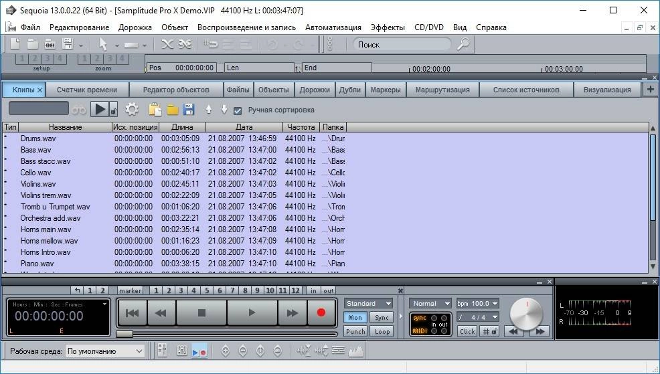Image resolution: width=660 pixels, height=374 pixels.
Task: Play the selected clip preview
Action: pos(100,109)
